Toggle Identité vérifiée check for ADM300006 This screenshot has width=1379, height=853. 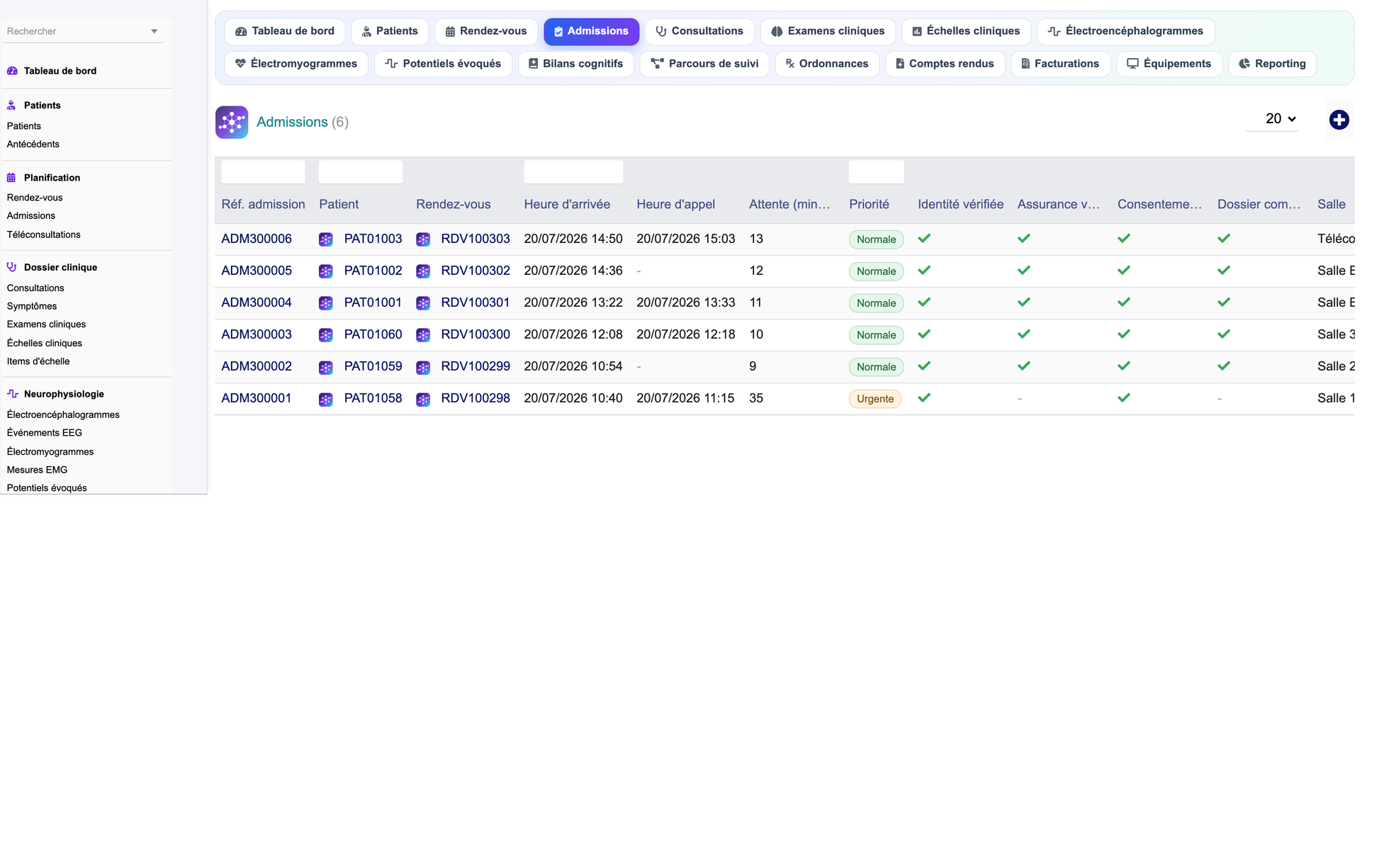924,239
